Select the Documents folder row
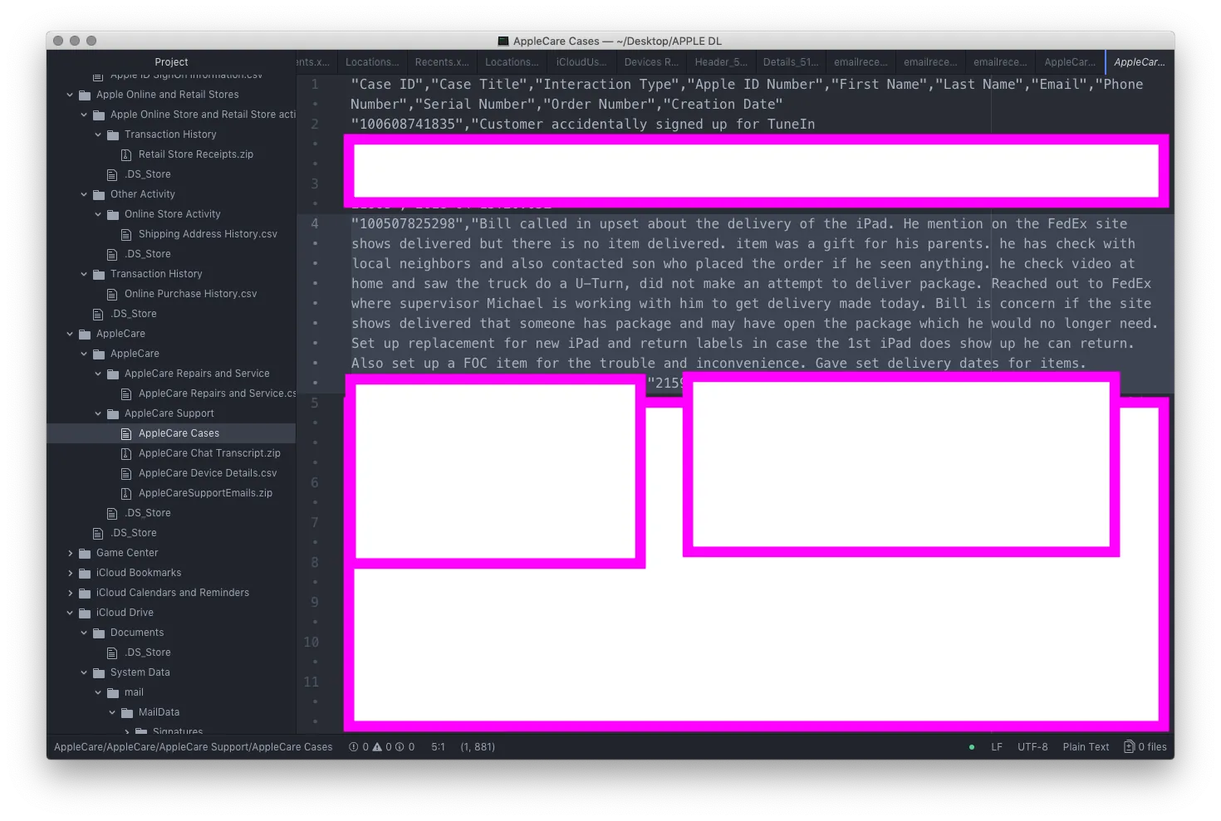 pos(171,633)
